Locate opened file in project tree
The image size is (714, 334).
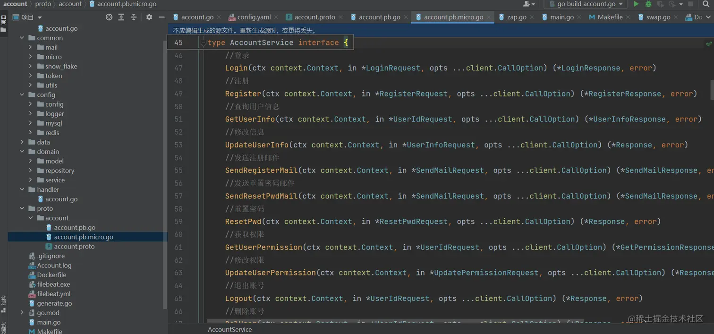(109, 17)
